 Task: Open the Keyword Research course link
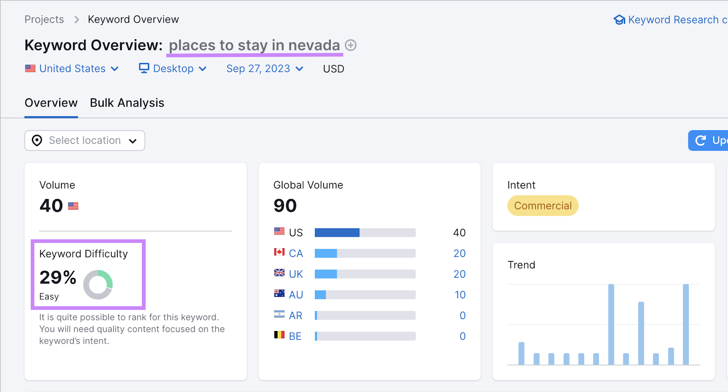point(673,20)
